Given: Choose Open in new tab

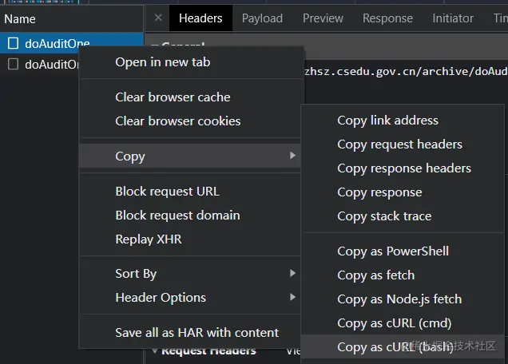Looking at the screenshot, I should pyautogui.click(x=163, y=61).
